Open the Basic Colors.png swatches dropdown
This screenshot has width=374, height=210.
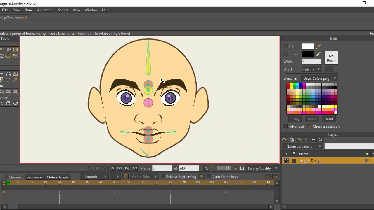click(x=320, y=78)
